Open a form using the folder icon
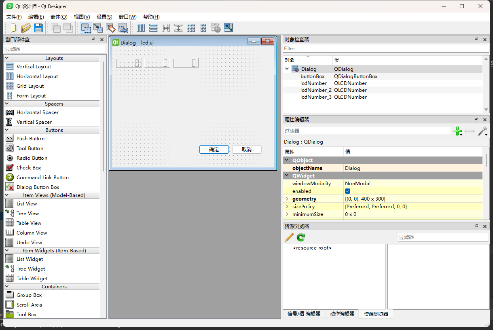The image size is (493, 330). click(26, 28)
